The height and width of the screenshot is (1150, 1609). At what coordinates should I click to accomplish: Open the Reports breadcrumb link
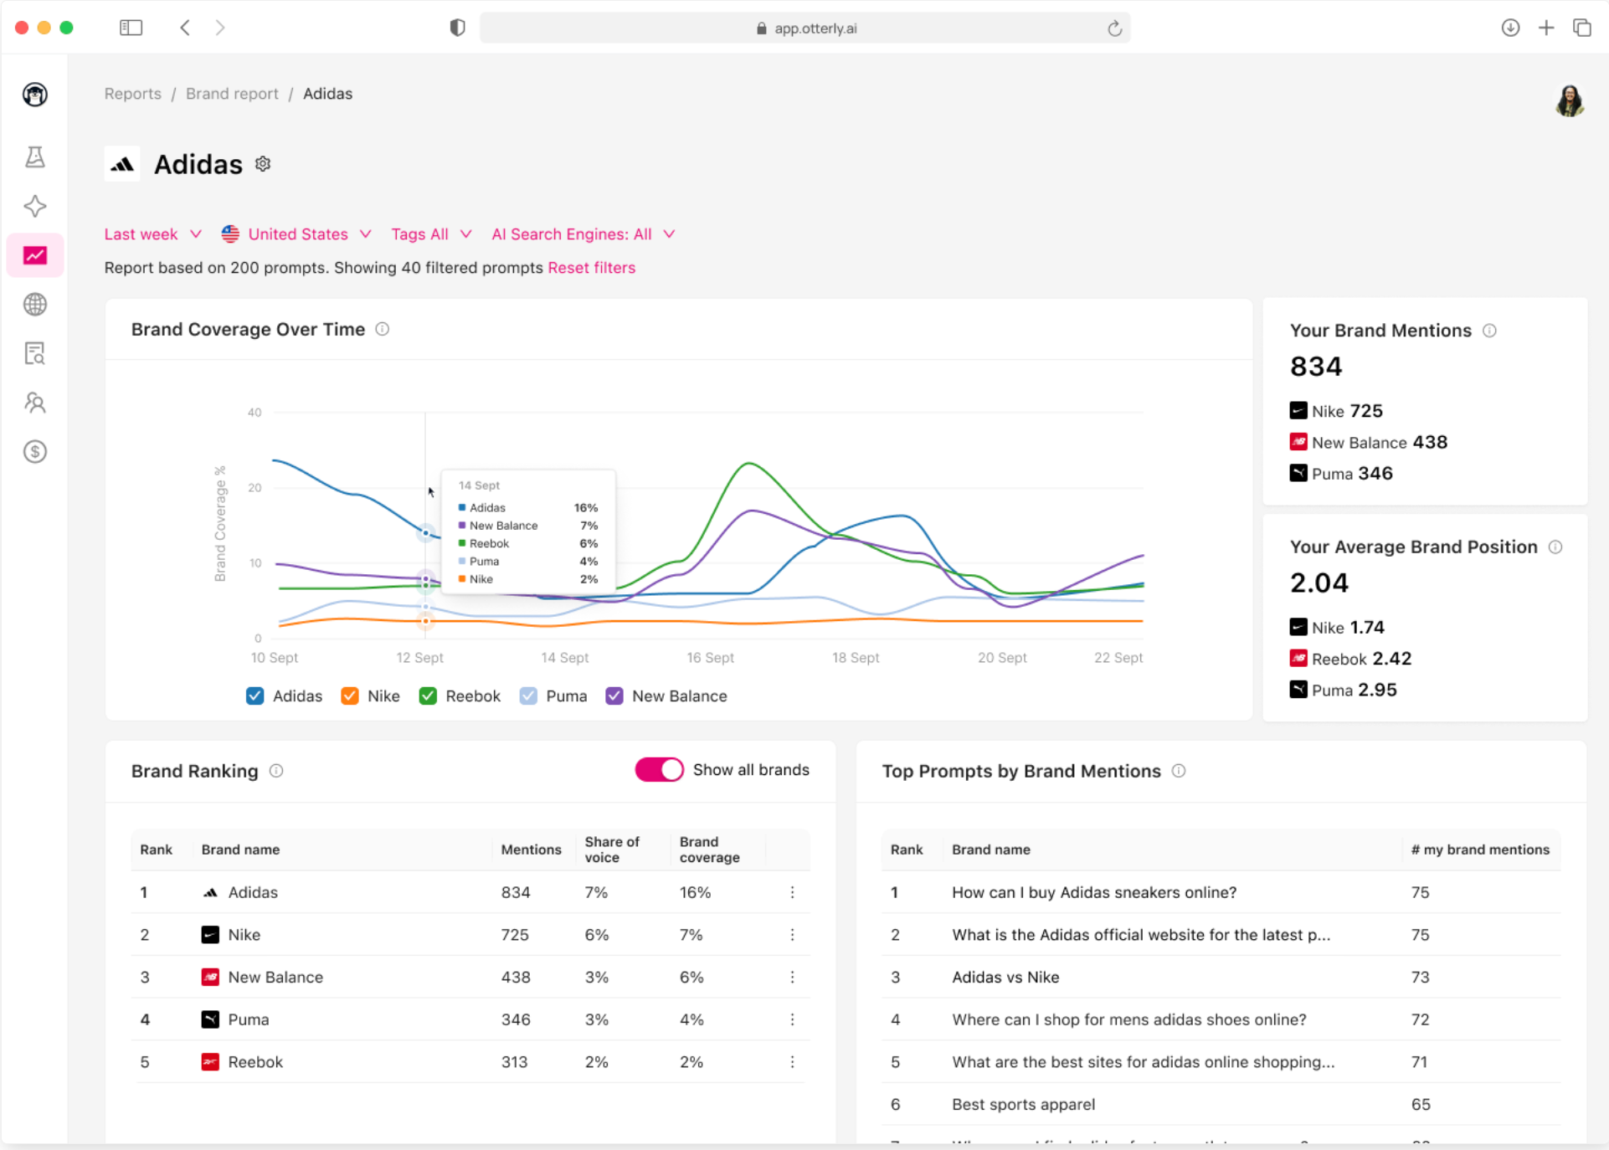(x=132, y=94)
